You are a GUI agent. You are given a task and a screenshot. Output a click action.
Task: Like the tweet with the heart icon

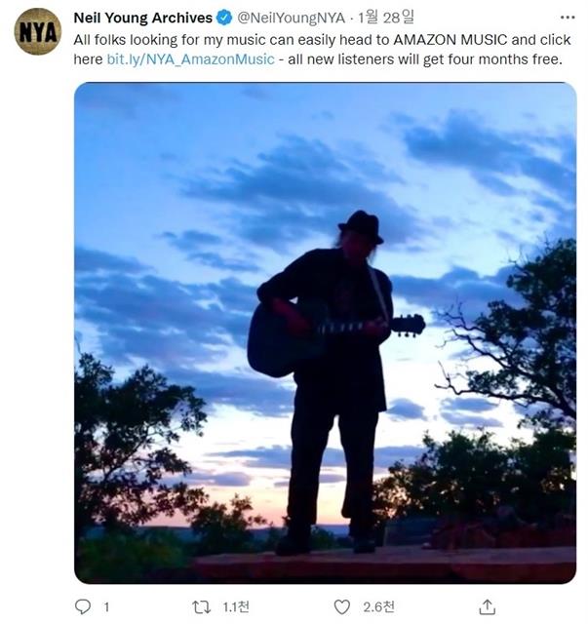click(341, 607)
